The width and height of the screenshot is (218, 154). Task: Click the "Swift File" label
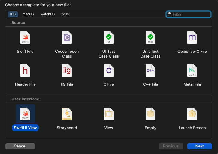click(x=25, y=51)
